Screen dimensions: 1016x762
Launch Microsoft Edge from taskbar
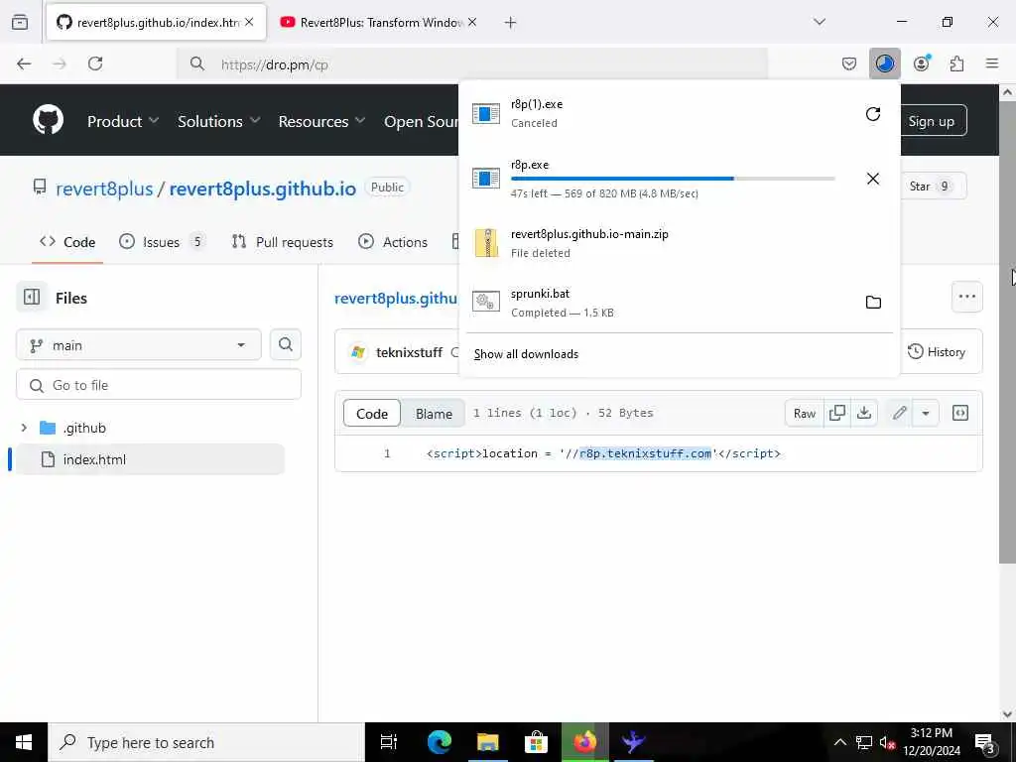[x=439, y=742]
